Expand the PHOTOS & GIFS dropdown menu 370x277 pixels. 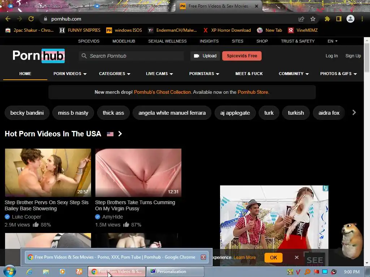click(x=339, y=74)
